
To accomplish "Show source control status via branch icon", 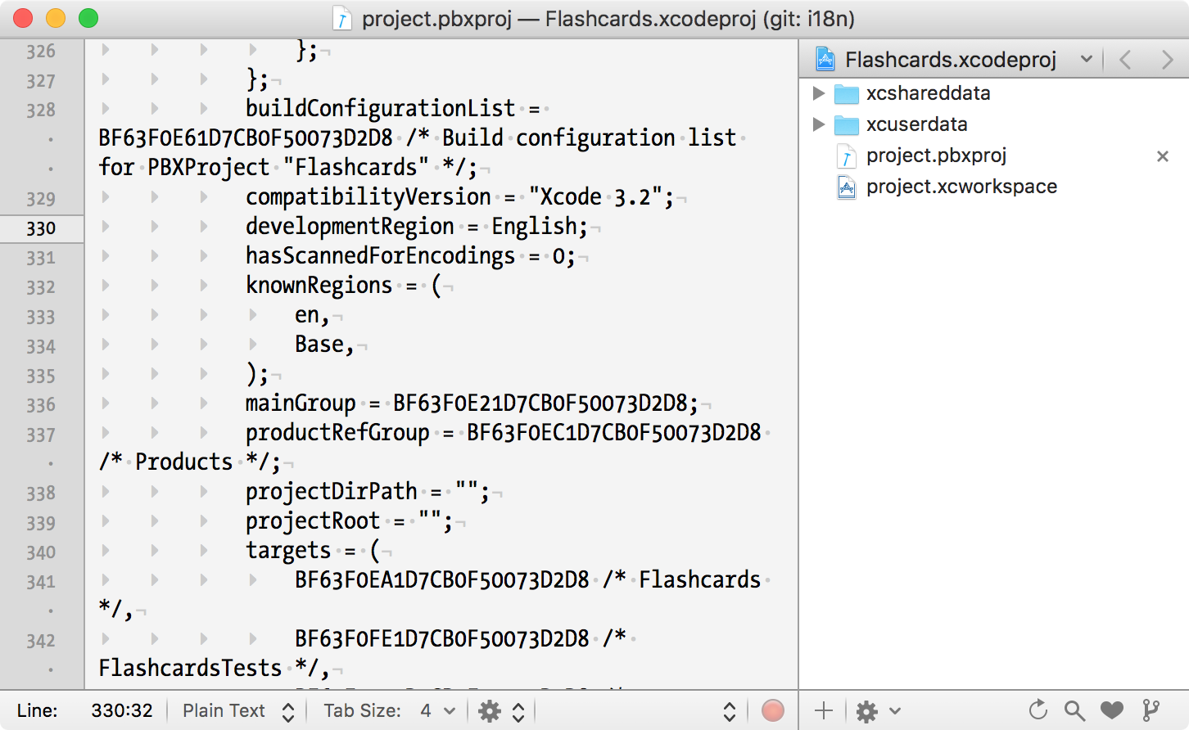I will pos(1151,710).
